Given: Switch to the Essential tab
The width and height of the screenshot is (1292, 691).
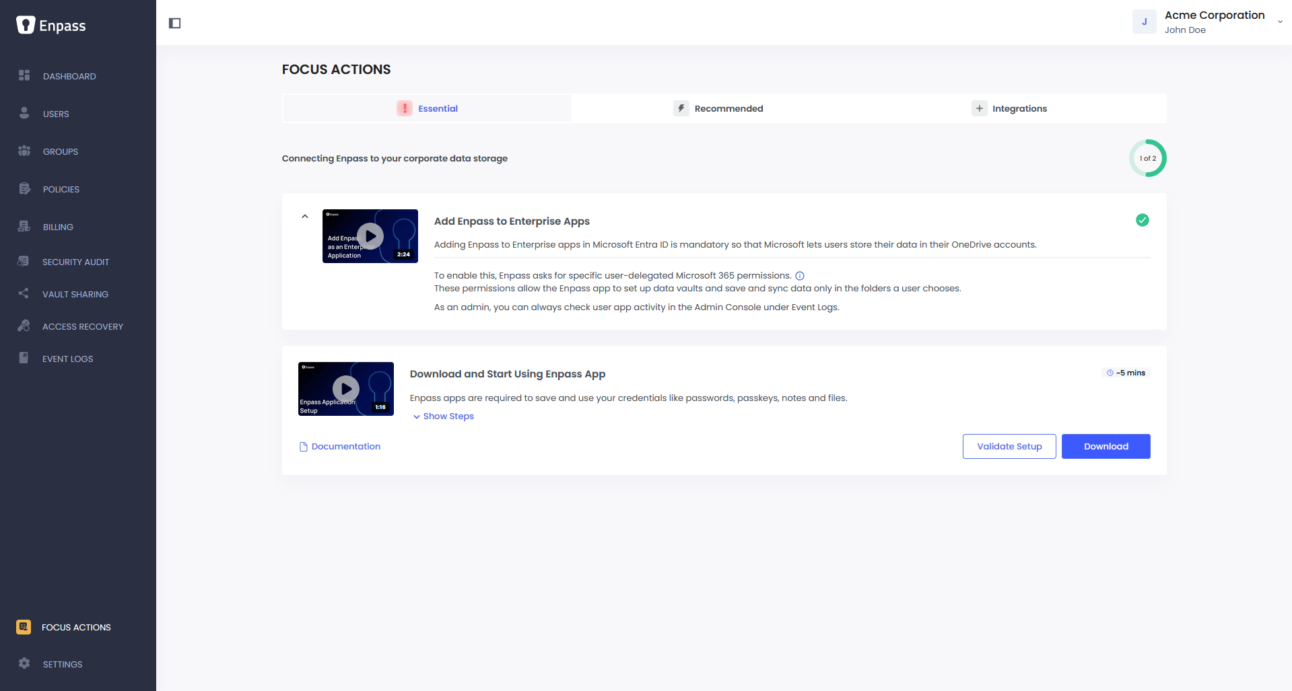Looking at the screenshot, I should click(x=427, y=108).
